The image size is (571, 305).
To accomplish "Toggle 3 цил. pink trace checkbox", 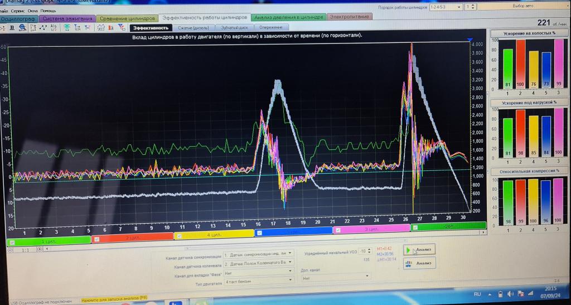I will 338,230.
